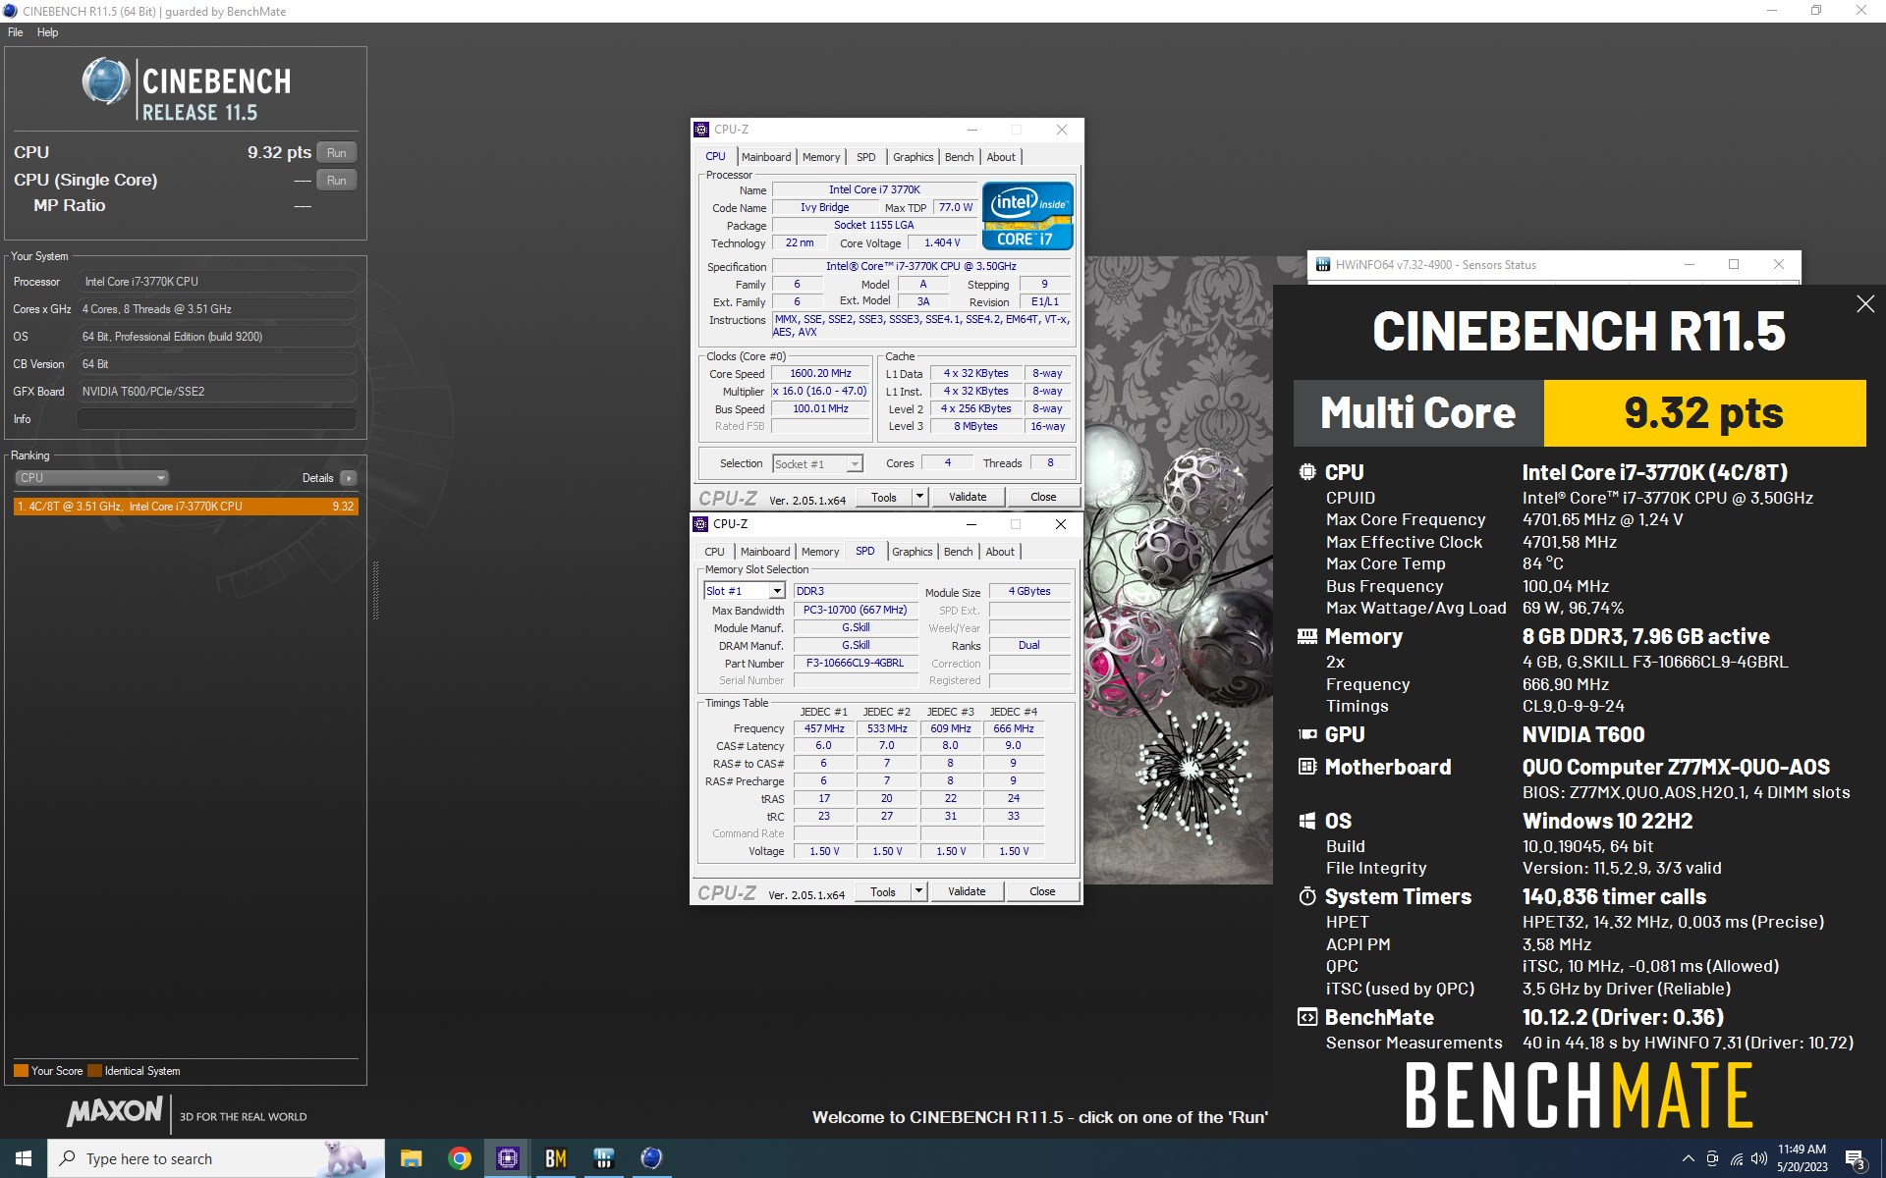The width and height of the screenshot is (1886, 1178).
Task: Open the volume control tray icon
Action: (x=1759, y=1159)
